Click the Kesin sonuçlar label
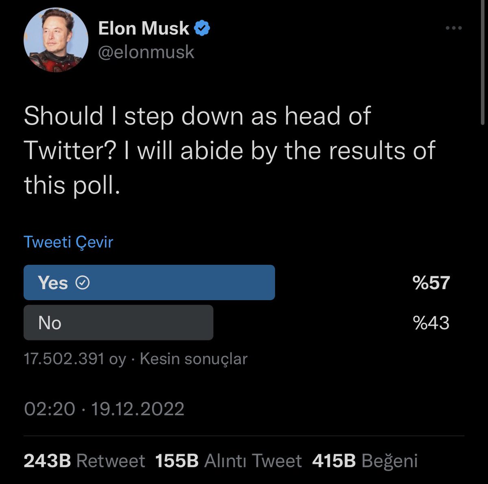This screenshot has width=488, height=484. click(194, 359)
